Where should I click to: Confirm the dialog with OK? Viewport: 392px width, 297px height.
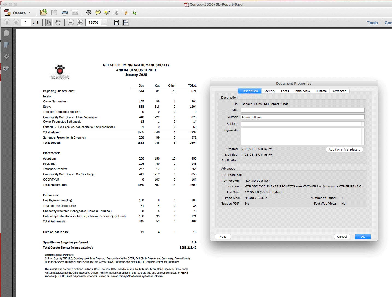coord(363,237)
